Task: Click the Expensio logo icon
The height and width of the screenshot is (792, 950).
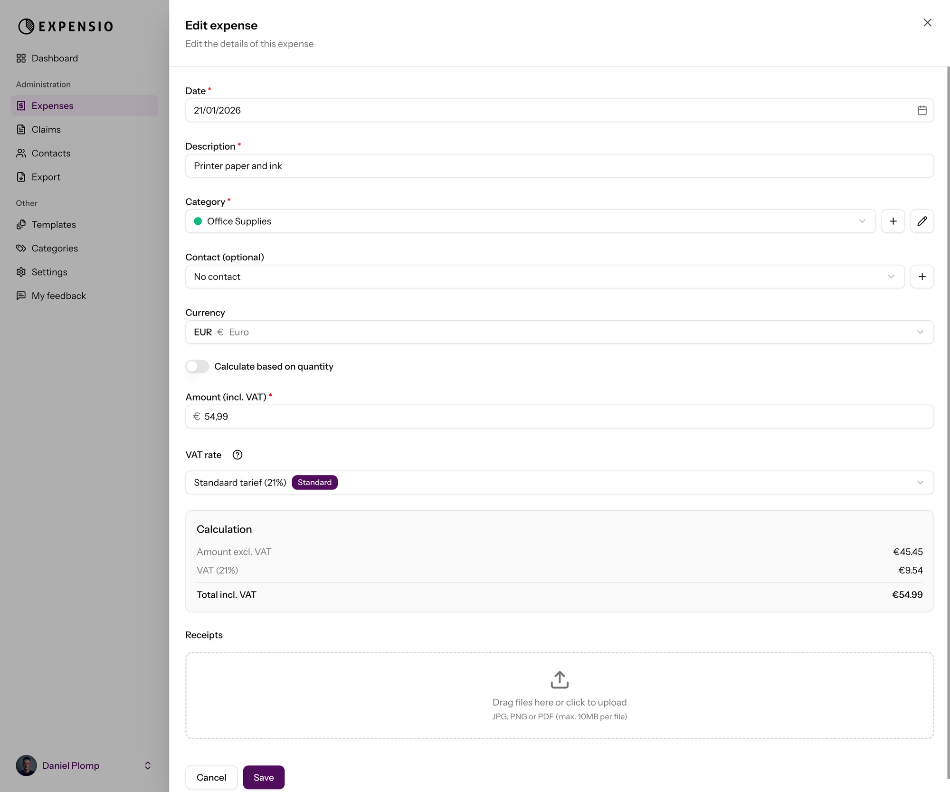Action: [x=26, y=26]
